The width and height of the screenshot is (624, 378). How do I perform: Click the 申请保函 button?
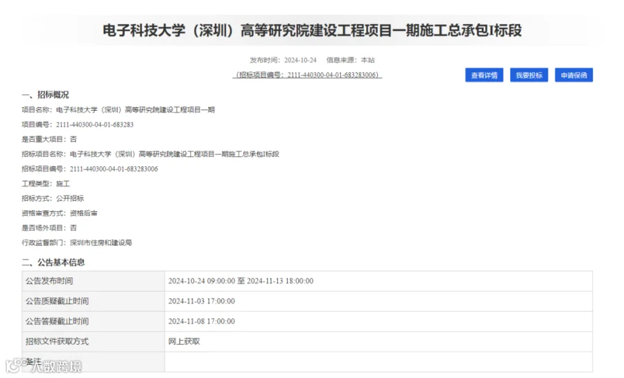point(574,75)
